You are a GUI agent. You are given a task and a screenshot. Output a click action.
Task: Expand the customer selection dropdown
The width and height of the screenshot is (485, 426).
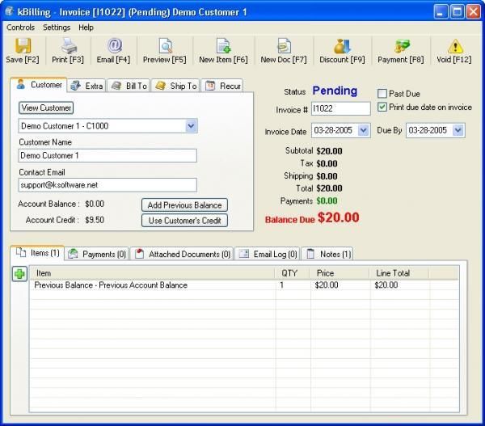(191, 126)
